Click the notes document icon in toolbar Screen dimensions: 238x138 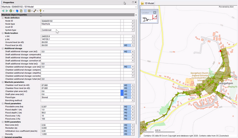pos(21,11)
